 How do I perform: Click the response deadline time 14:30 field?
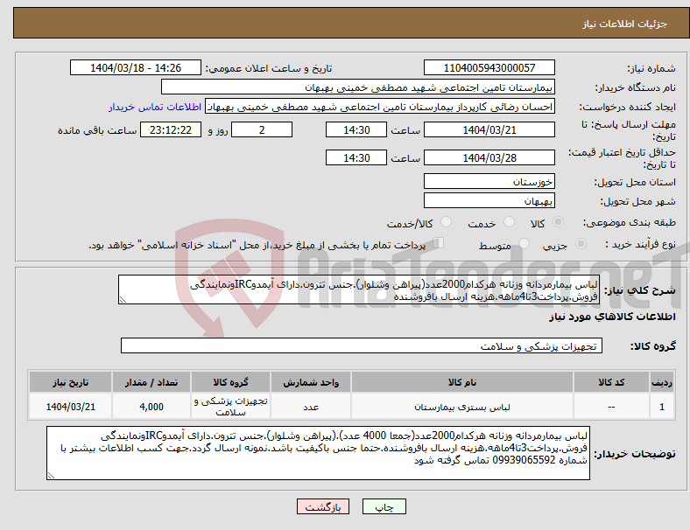click(356, 129)
